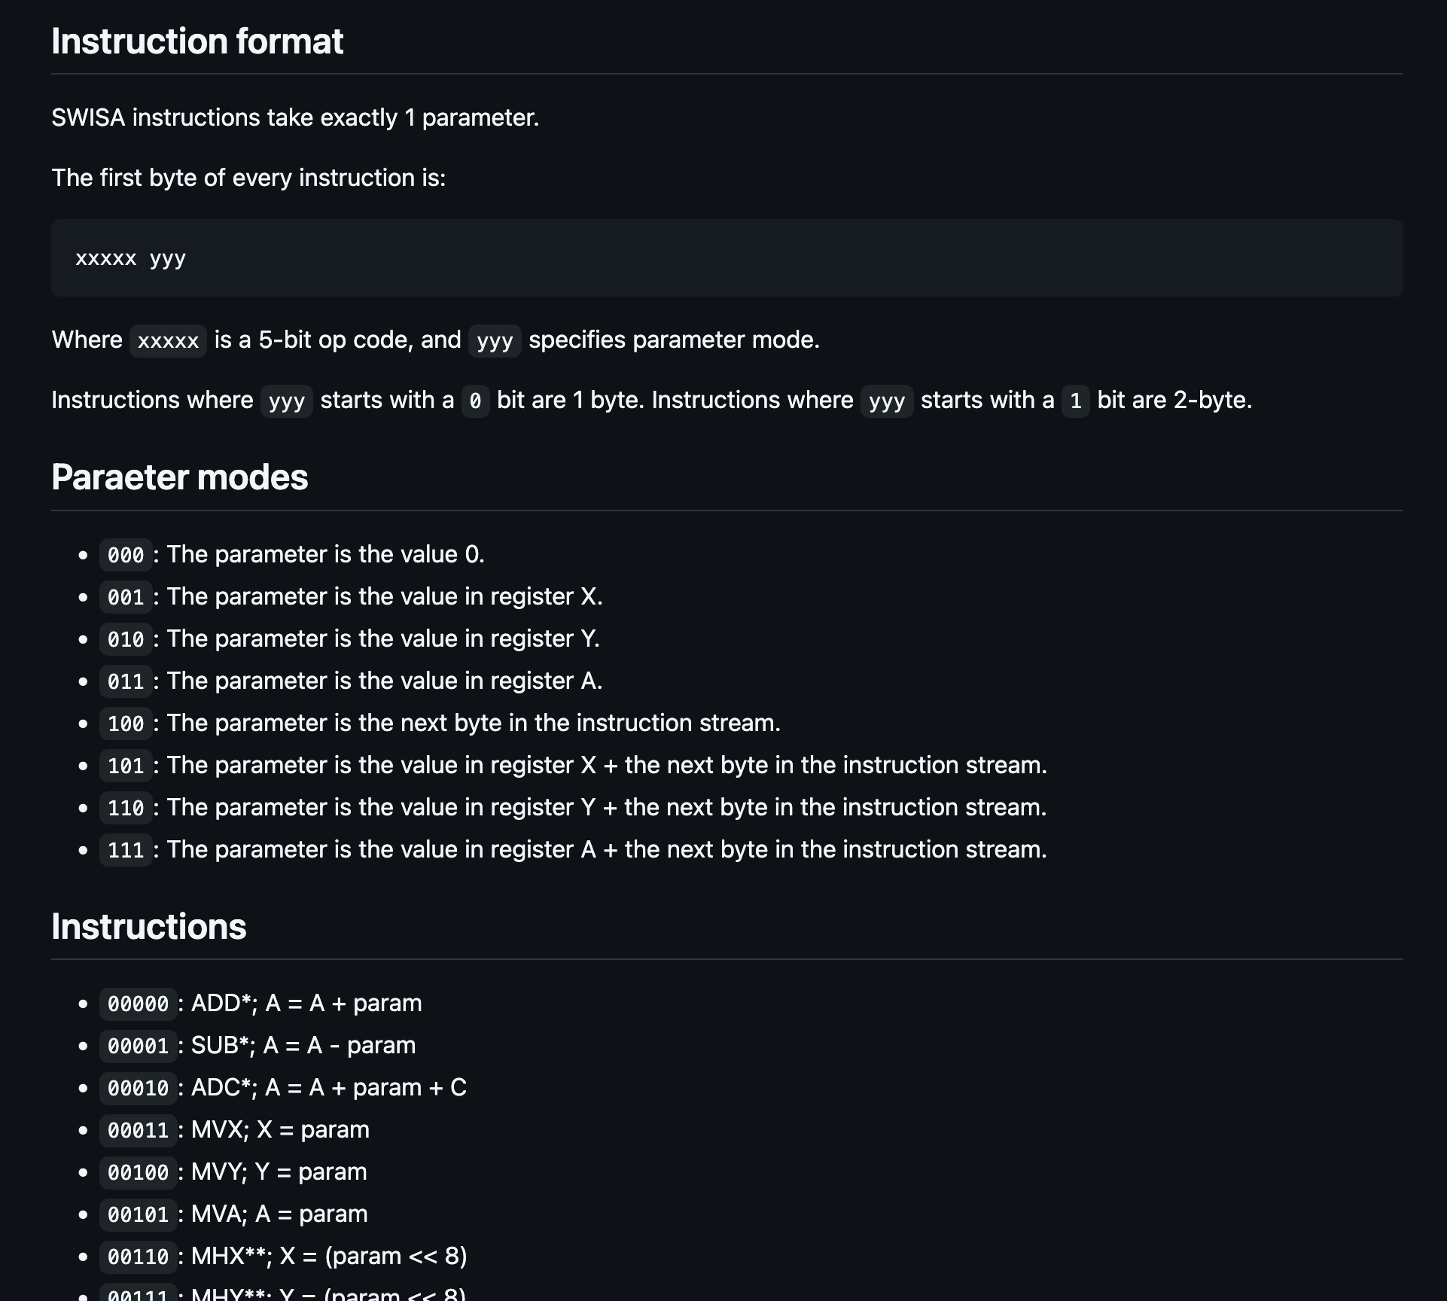1447x1301 pixels.
Task: Select the 00000 ADD instruction code
Action: point(138,1004)
